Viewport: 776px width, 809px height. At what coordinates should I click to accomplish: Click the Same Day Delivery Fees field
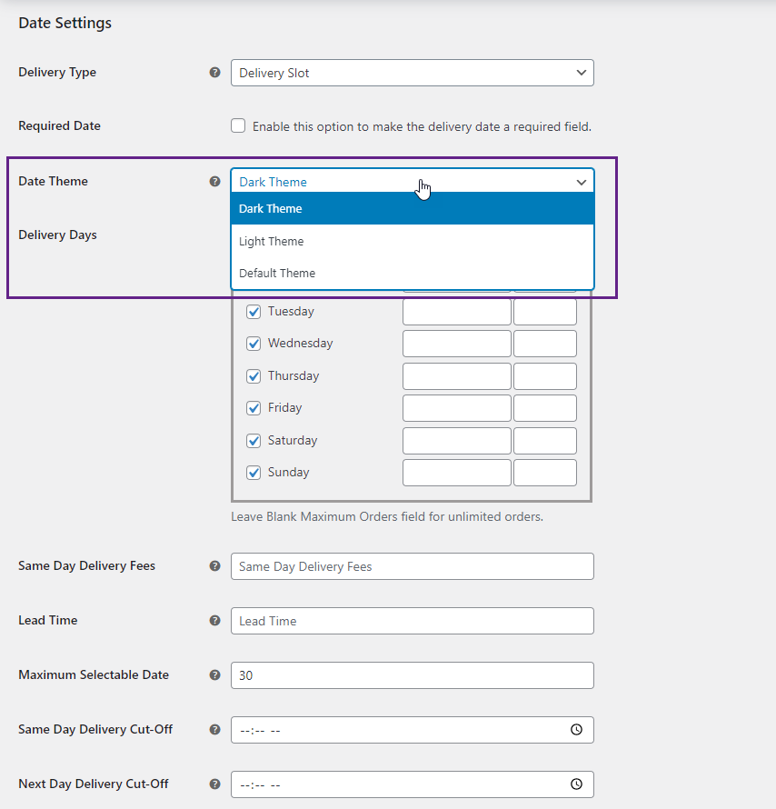coord(412,566)
